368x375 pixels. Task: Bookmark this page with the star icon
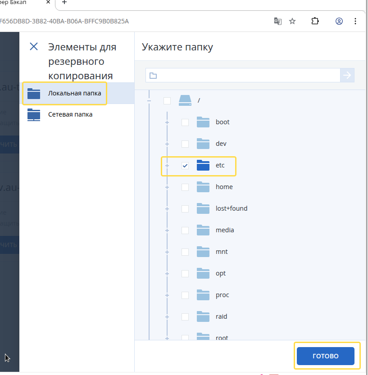[x=292, y=21]
